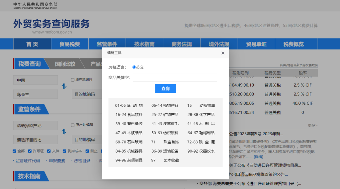The height and width of the screenshot is (189, 340).
Task: Choose category 97 艺术收藏
Action: tap(165, 160)
